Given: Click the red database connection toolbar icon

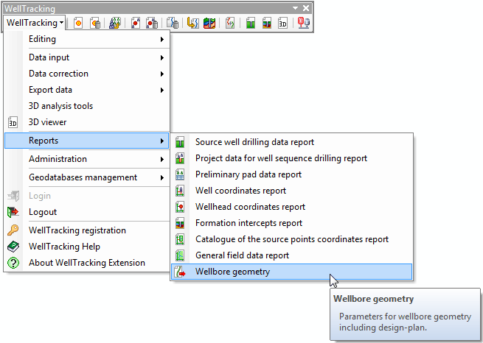Looking at the screenshot, I should click(x=304, y=23).
